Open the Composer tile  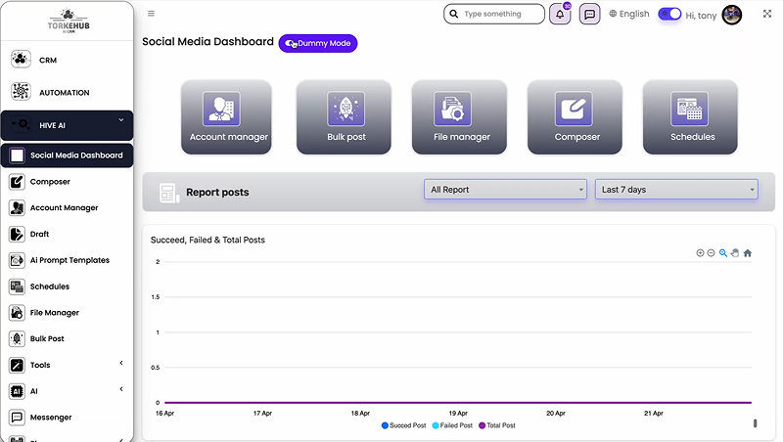click(x=576, y=116)
